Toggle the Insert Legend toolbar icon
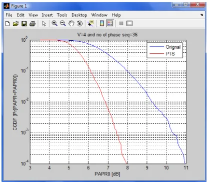Viewport: 210px width, 182px height. (110, 23)
